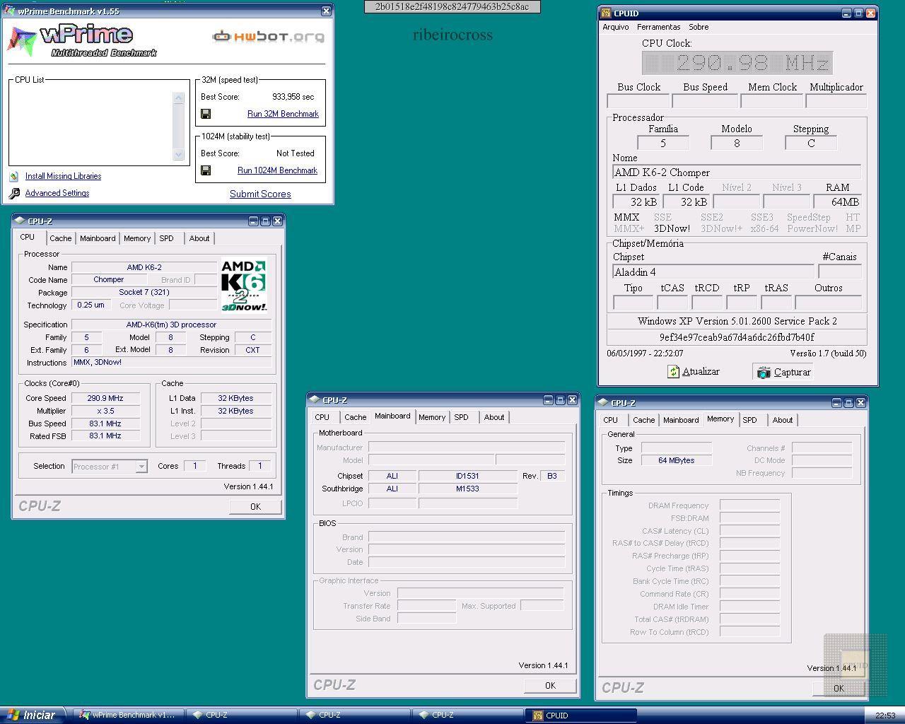Click the Multiplier x 3.5 field

[105, 411]
